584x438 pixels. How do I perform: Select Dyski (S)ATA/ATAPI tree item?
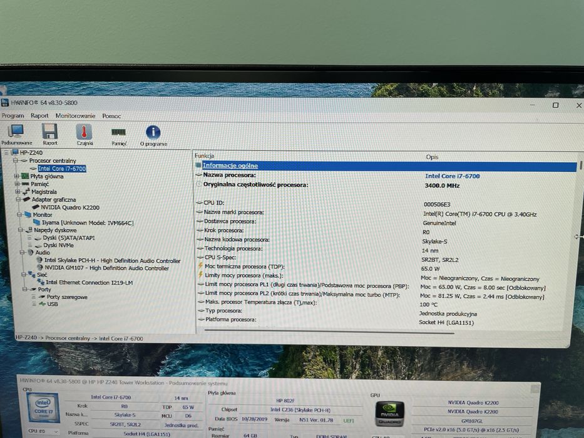click(x=69, y=238)
